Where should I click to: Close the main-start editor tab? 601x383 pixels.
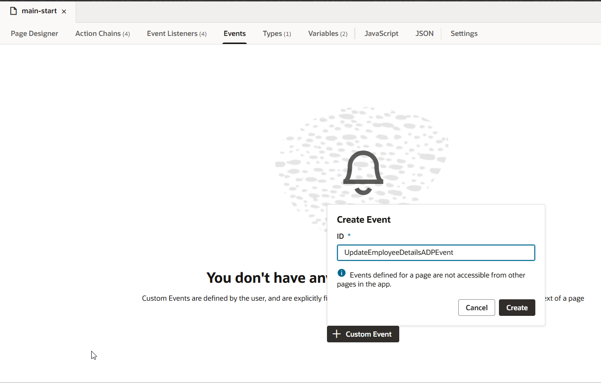64,11
